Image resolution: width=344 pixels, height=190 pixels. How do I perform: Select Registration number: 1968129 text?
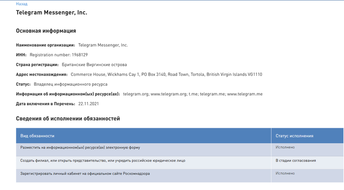(x=58, y=55)
